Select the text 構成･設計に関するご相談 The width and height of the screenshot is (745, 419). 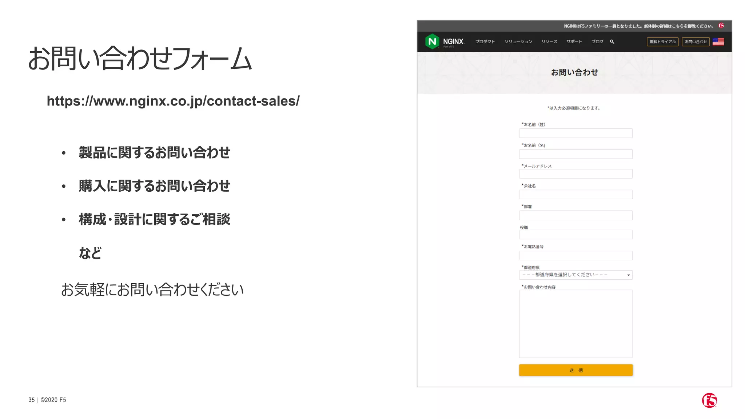coord(154,219)
